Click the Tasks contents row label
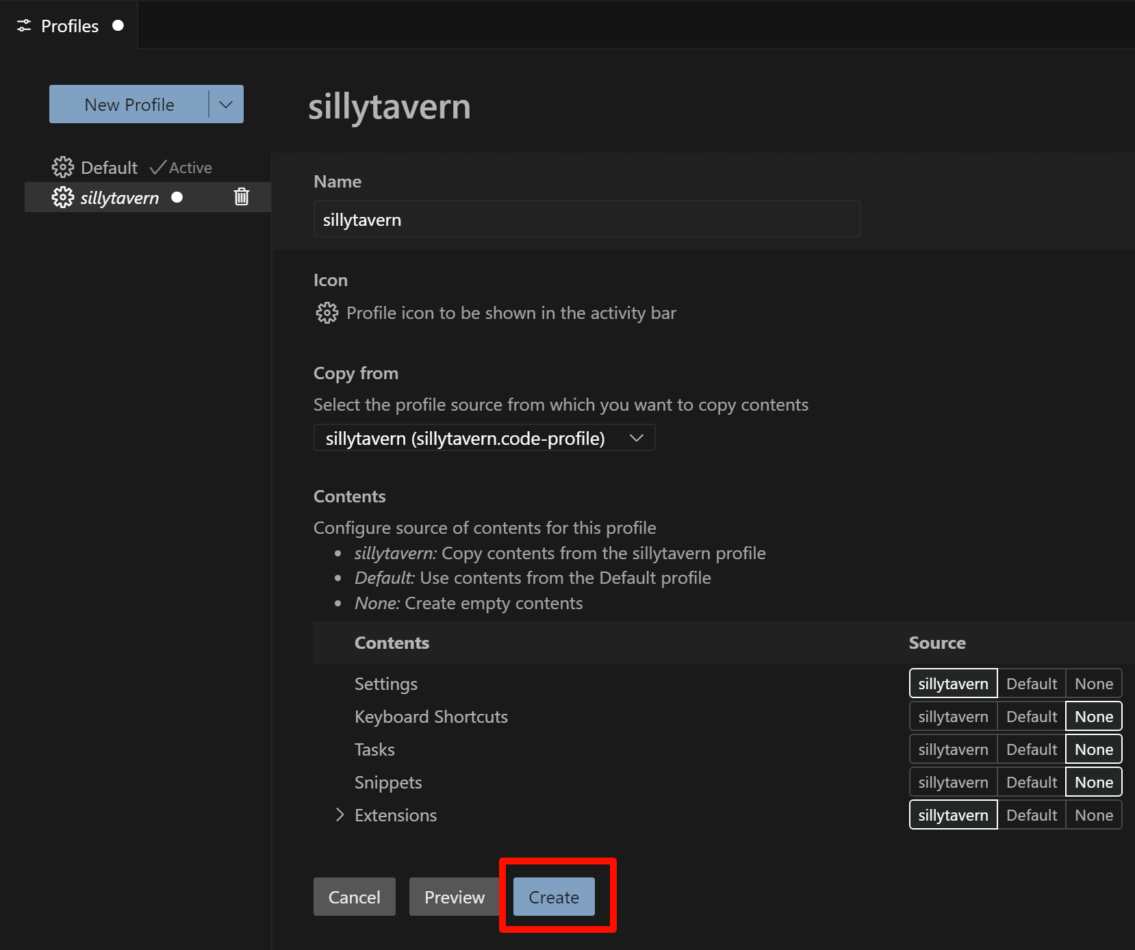Viewport: 1135px width, 950px height. tap(374, 749)
